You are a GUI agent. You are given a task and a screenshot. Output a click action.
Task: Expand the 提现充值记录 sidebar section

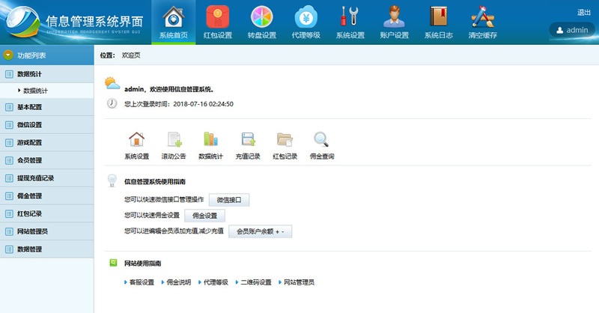point(35,178)
